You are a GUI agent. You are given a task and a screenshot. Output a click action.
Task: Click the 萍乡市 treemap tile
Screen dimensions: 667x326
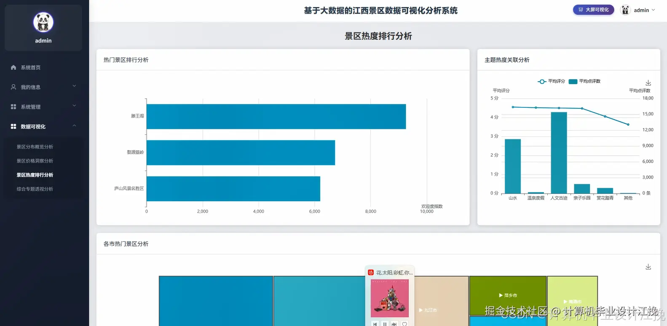click(x=508, y=296)
